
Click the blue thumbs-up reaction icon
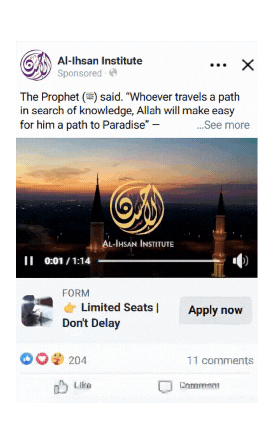point(26,359)
